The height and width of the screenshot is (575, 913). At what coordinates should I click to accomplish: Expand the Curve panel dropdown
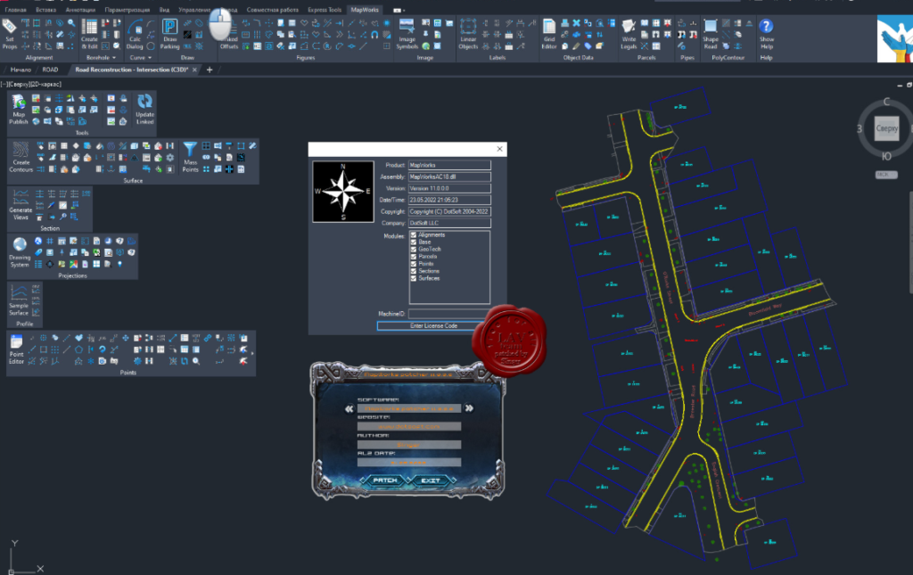(x=150, y=58)
